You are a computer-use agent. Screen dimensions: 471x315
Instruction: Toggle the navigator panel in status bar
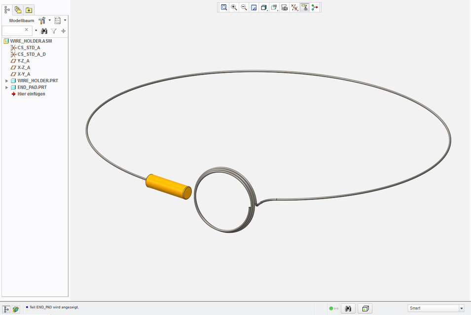point(7,309)
